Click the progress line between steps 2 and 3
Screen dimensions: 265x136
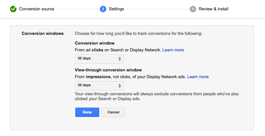pyautogui.click(x=158, y=9)
